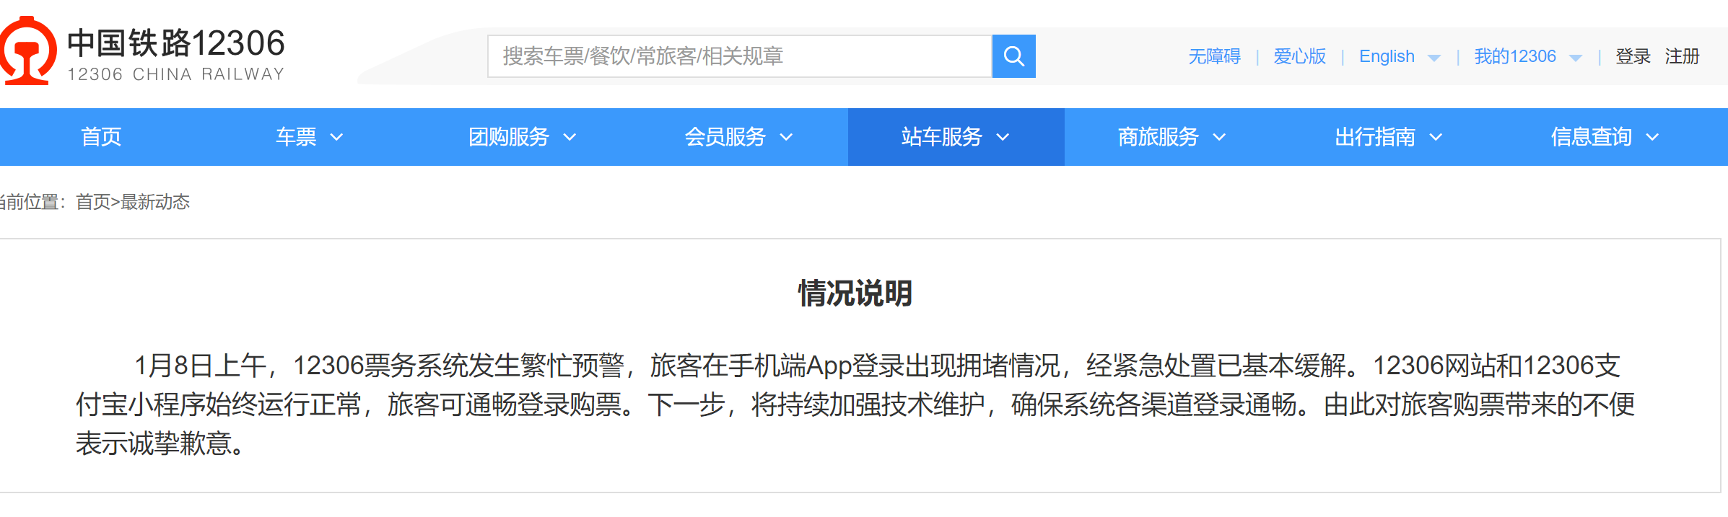
Task: Open the 无障碍 accessibility link
Action: pos(1214,56)
